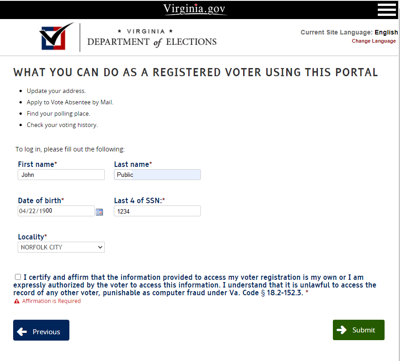
Task: Click the Virginia Department of Elections title text
Action: pyautogui.click(x=151, y=38)
